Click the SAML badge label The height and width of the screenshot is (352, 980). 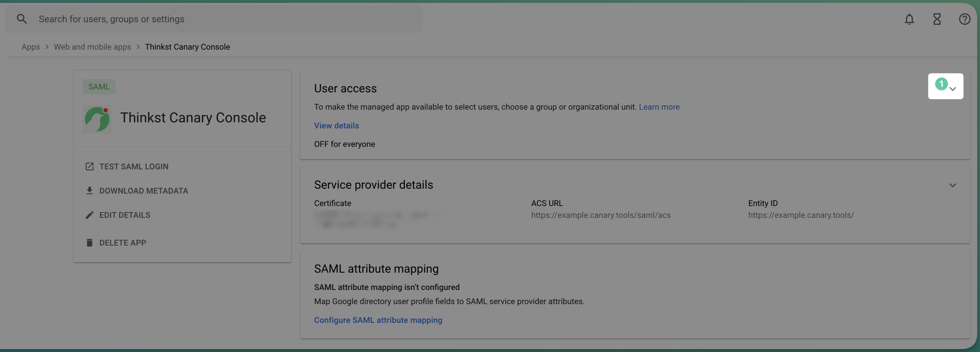point(99,87)
